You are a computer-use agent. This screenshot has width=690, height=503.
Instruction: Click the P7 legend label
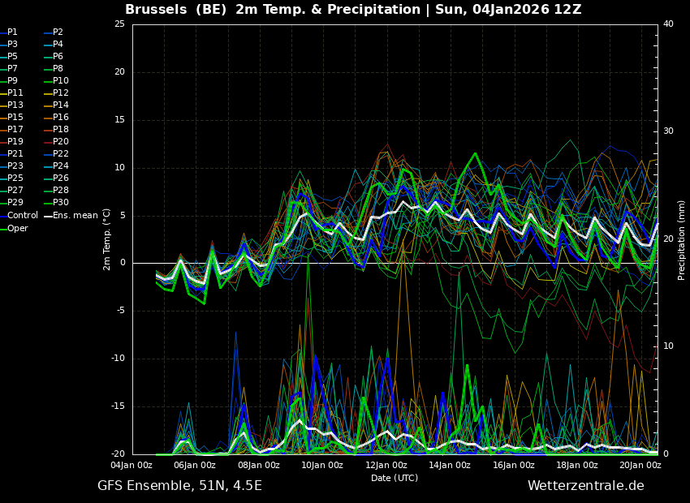pyautogui.click(x=12, y=69)
